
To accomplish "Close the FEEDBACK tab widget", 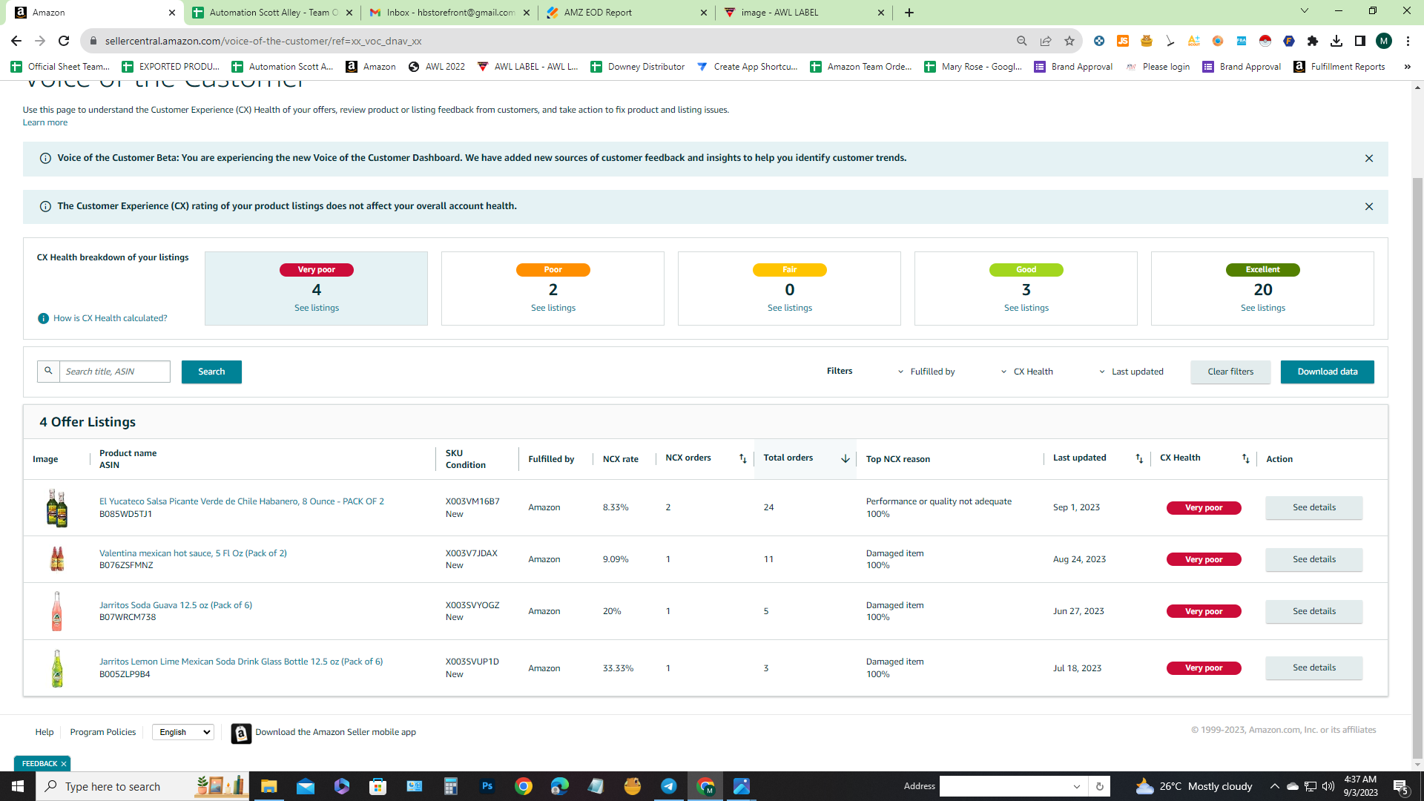I will click(64, 764).
